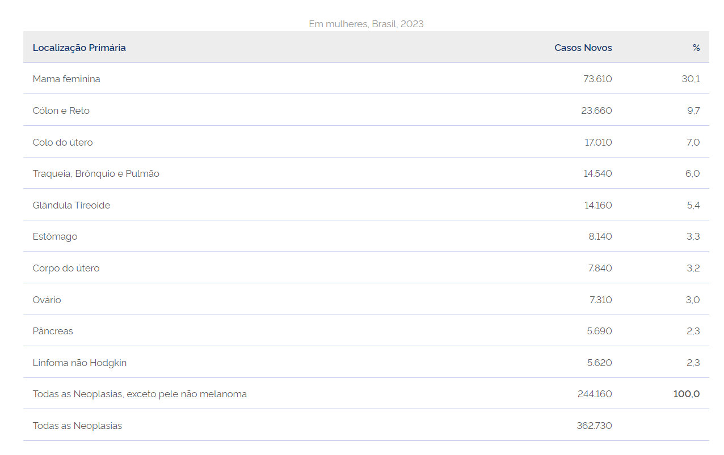The width and height of the screenshot is (724, 455).
Task: Click Traqueia, Brônquio e Pulmão text
Action: pyautogui.click(x=96, y=173)
